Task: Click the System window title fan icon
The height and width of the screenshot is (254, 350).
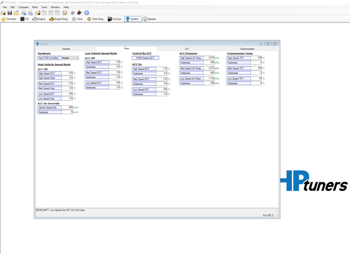Action: (38, 44)
